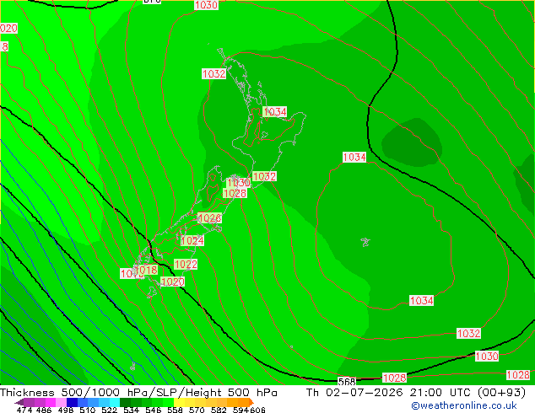Click the 1020 isobar label
This screenshot has width=535, height=413.
173,282
